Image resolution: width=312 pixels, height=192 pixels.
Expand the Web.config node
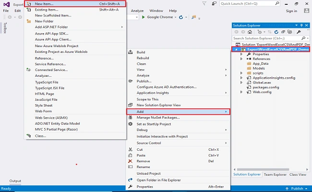[x=241, y=92]
